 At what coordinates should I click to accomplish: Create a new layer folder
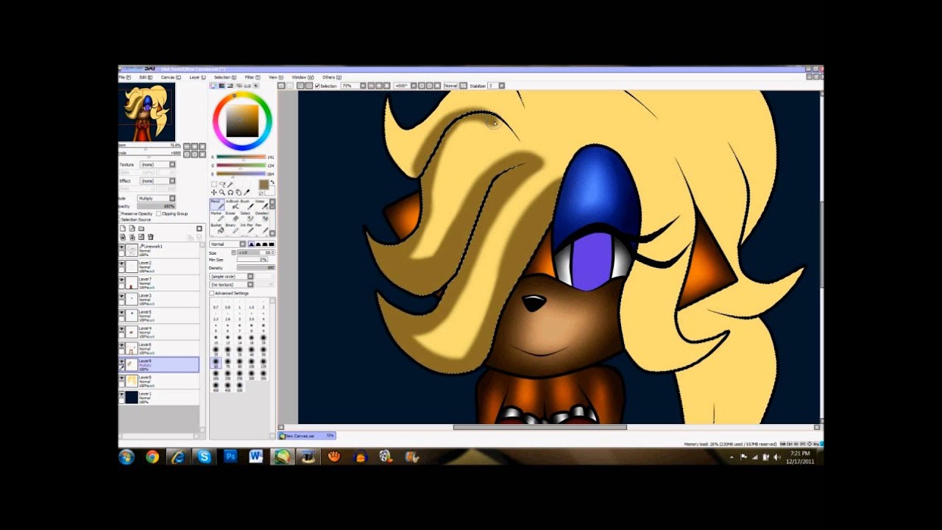(141, 228)
